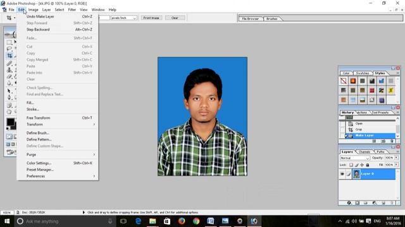Open Microsoft Edge from the taskbar
The height and width of the screenshot is (227, 405).
(x=138, y=221)
